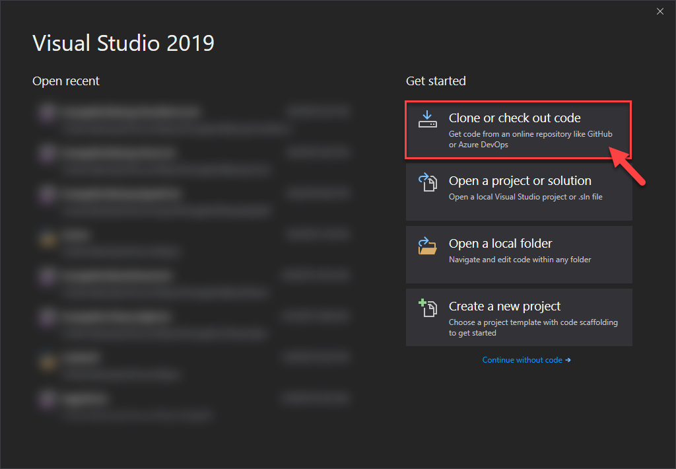Click the Get started heading

click(436, 81)
